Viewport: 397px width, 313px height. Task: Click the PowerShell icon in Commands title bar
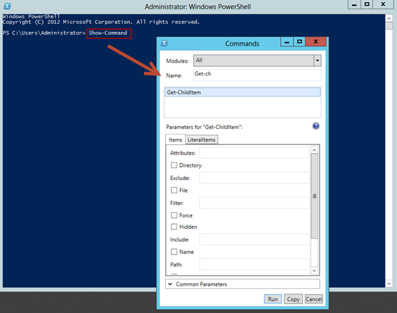pyautogui.click(x=165, y=43)
